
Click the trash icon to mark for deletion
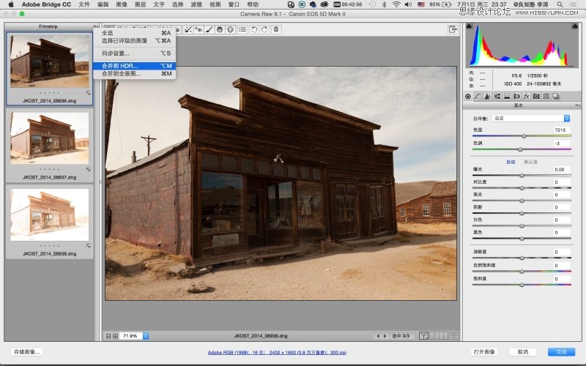275,29
